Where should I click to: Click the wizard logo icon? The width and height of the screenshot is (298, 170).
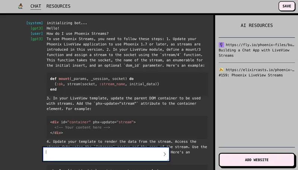click(x=20, y=6)
